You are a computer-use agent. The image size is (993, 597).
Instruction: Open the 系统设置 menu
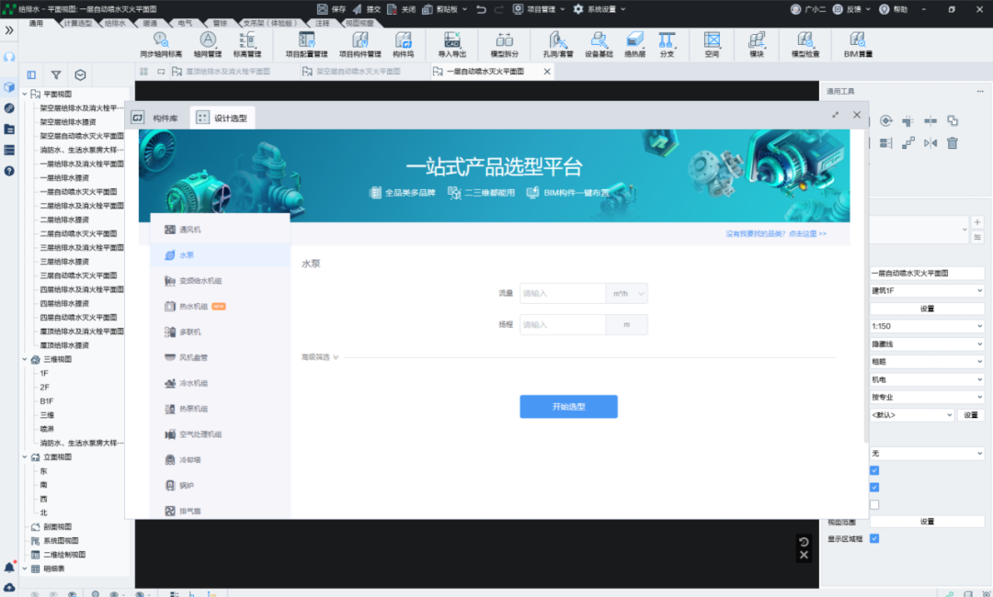coord(599,9)
